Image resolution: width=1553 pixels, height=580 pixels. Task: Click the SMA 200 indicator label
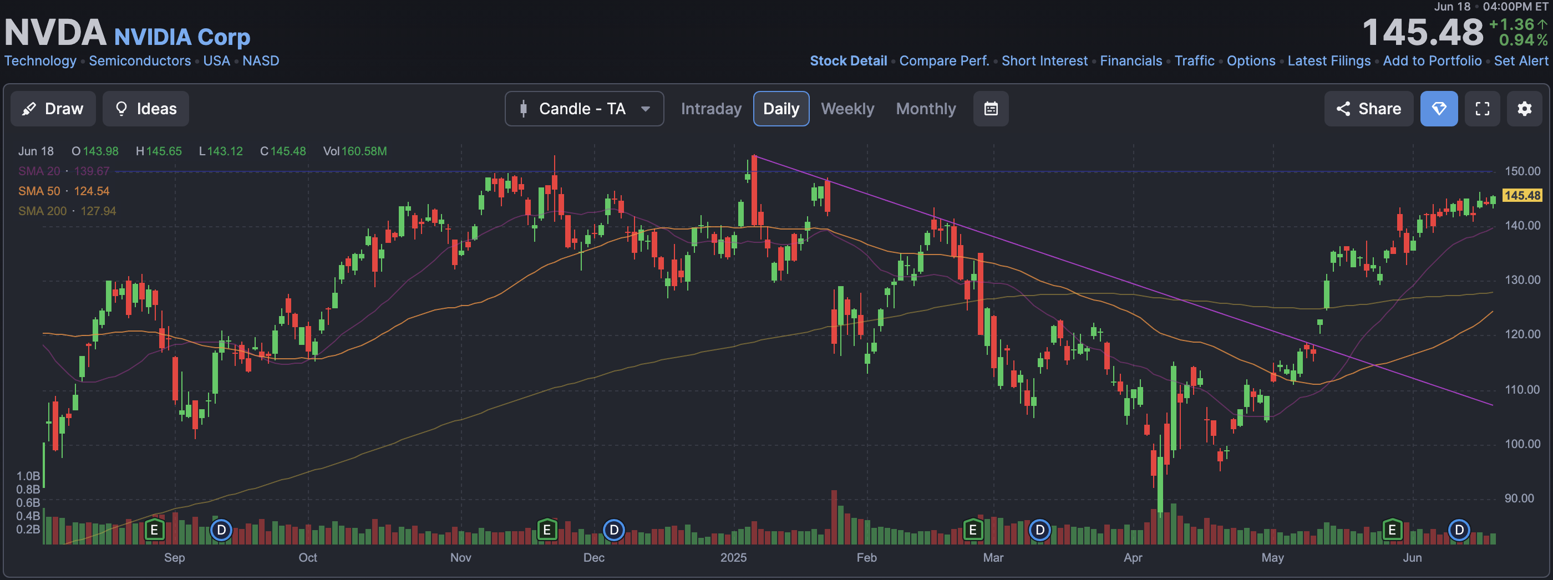(67, 211)
